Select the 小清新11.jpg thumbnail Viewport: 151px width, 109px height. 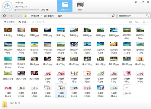(8, 88)
